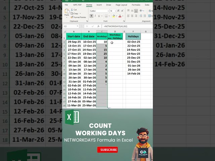Click in the formula bar with NETWORKDAYS formula
The image size is (215, 161).
click(127, 26)
